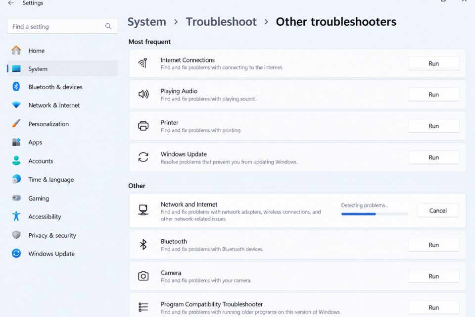Go back to System breadcrumb
The image size is (475, 317).
pos(146,22)
